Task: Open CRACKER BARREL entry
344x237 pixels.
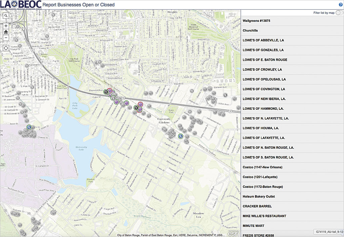Action: click(292, 206)
